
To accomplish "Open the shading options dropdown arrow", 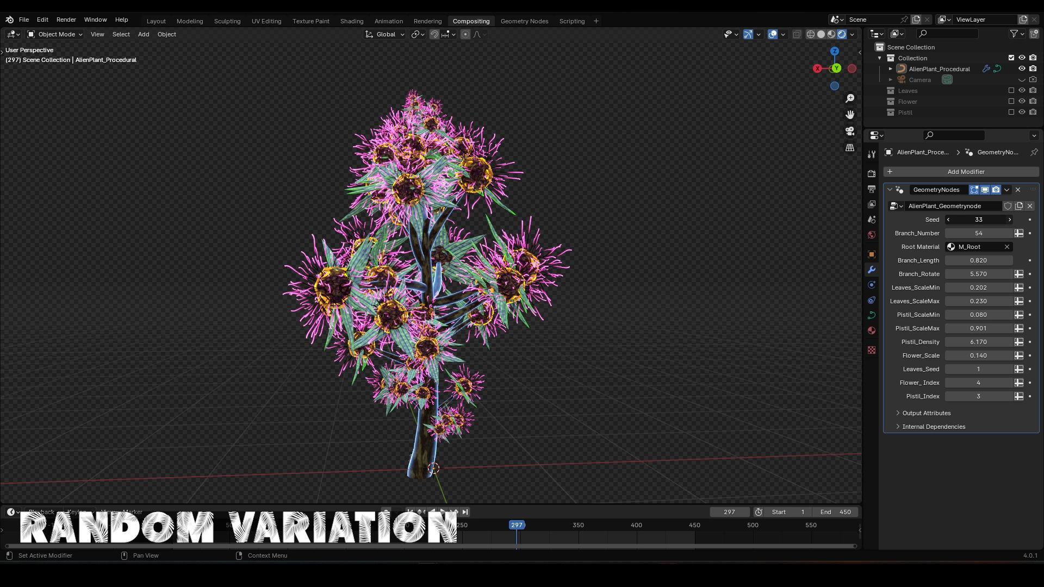I will coord(852,34).
